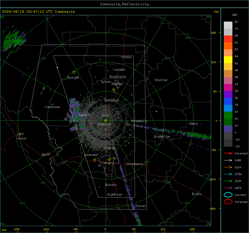
Task: Click the Vulcan label near the bottom
Action: pos(141,206)
